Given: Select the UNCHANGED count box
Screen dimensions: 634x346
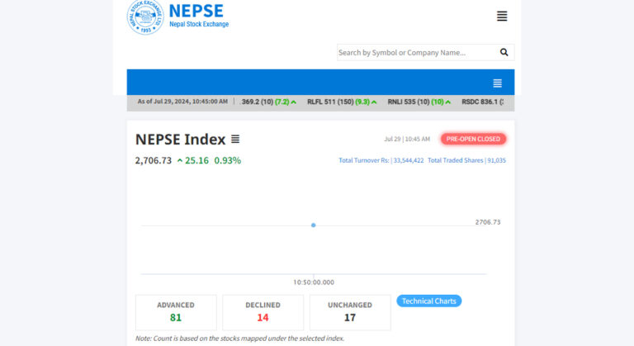Looking at the screenshot, I should click(350, 311).
